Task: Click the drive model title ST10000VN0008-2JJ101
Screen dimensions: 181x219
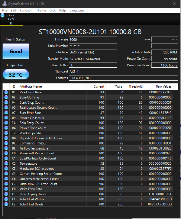Action: [73, 32]
